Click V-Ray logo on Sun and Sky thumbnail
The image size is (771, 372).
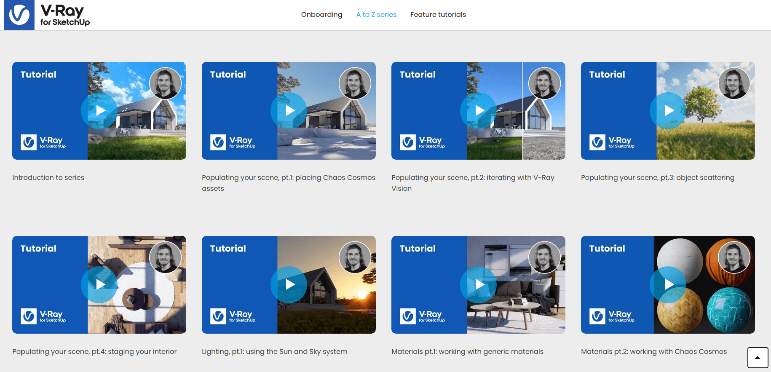[x=233, y=316]
